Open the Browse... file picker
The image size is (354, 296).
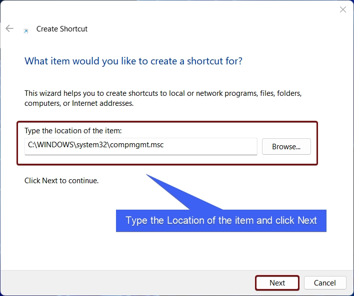pos(286,147)
